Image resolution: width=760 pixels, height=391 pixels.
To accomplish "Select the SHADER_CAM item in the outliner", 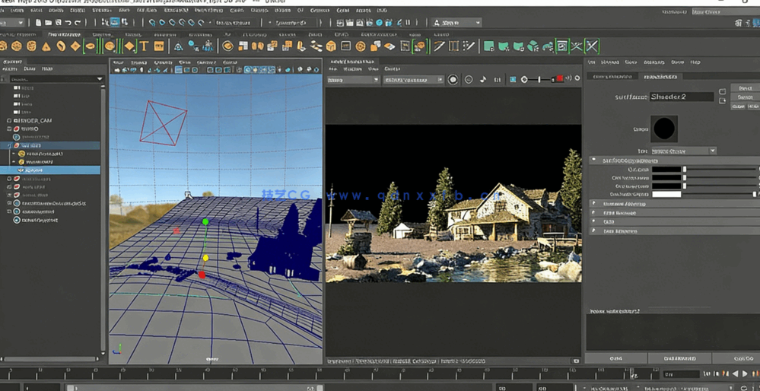I will [36, 120].
